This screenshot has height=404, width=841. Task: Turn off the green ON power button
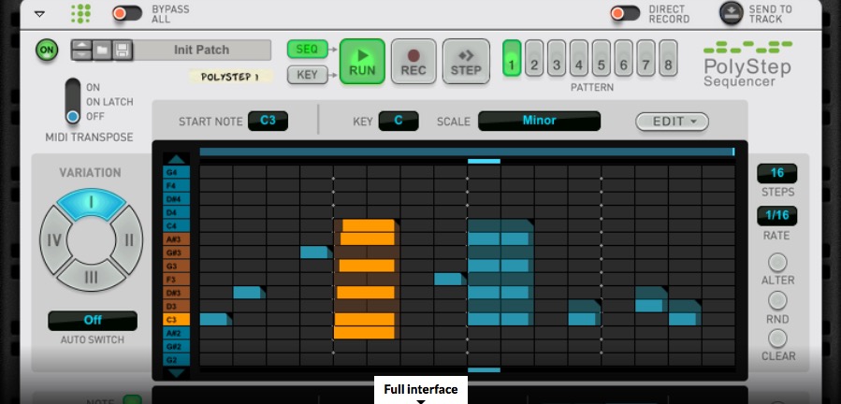tap(47, 50)
